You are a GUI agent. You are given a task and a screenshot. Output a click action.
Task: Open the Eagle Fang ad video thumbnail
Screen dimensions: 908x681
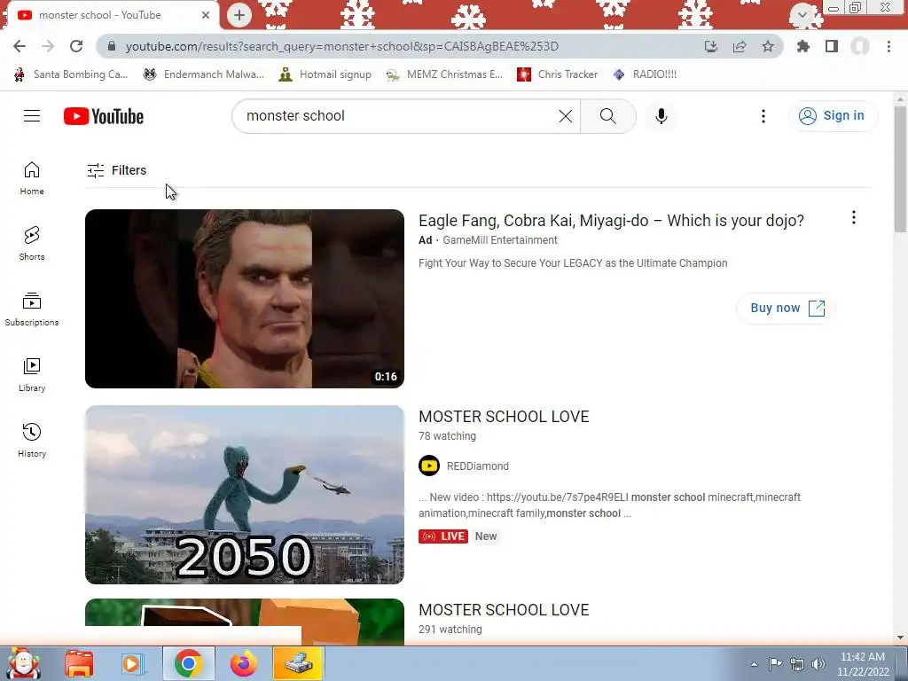(245, 299)
